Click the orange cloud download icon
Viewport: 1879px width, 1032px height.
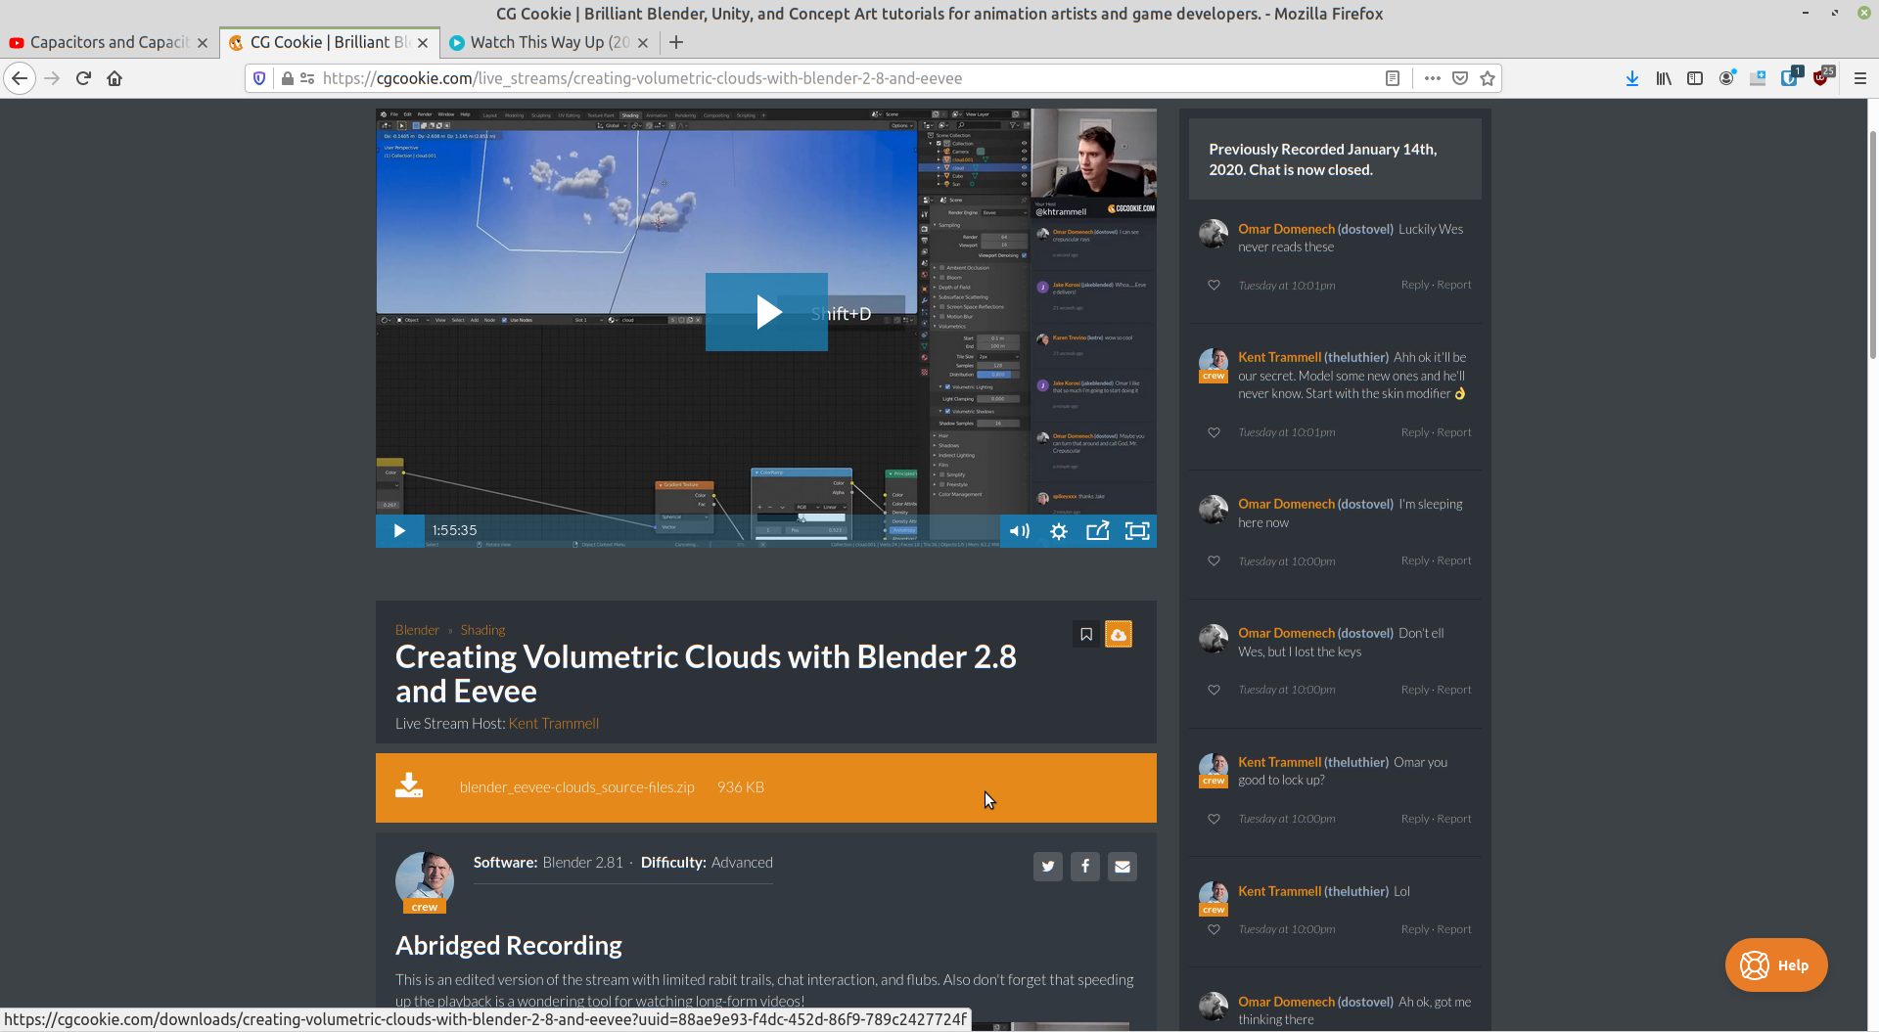(x=1119, y=635)
